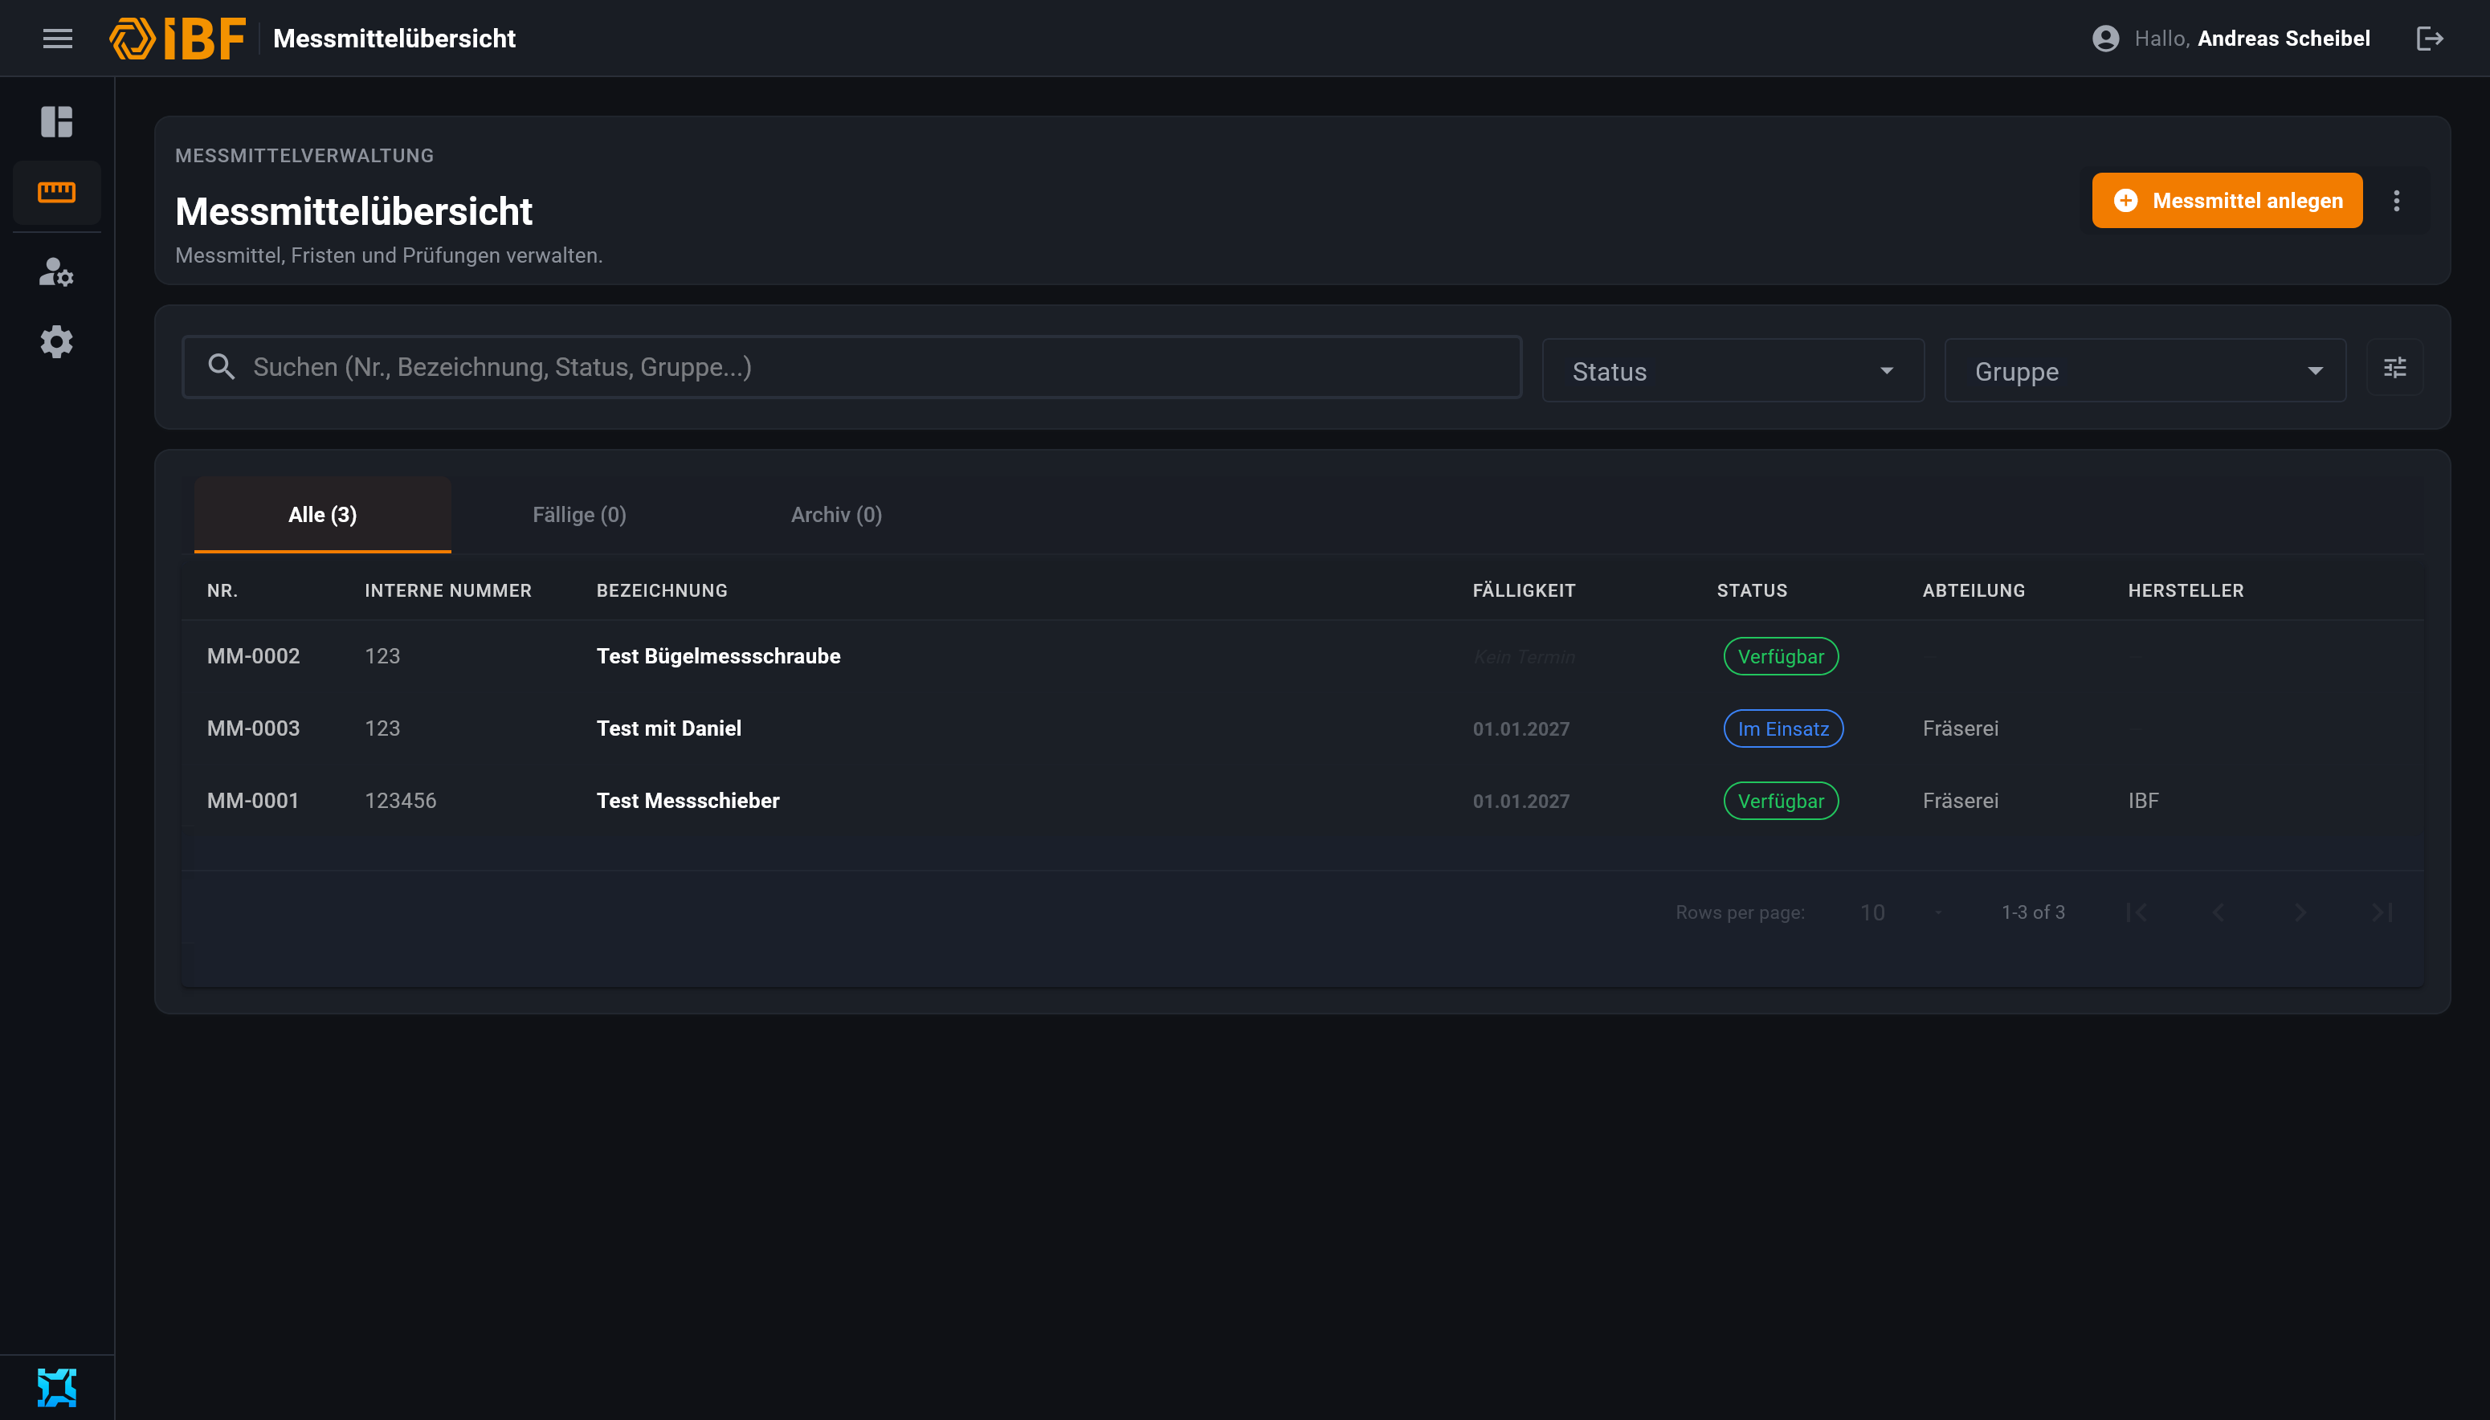
Task: Go to previous table page
Action: (x=2218, y=912)
